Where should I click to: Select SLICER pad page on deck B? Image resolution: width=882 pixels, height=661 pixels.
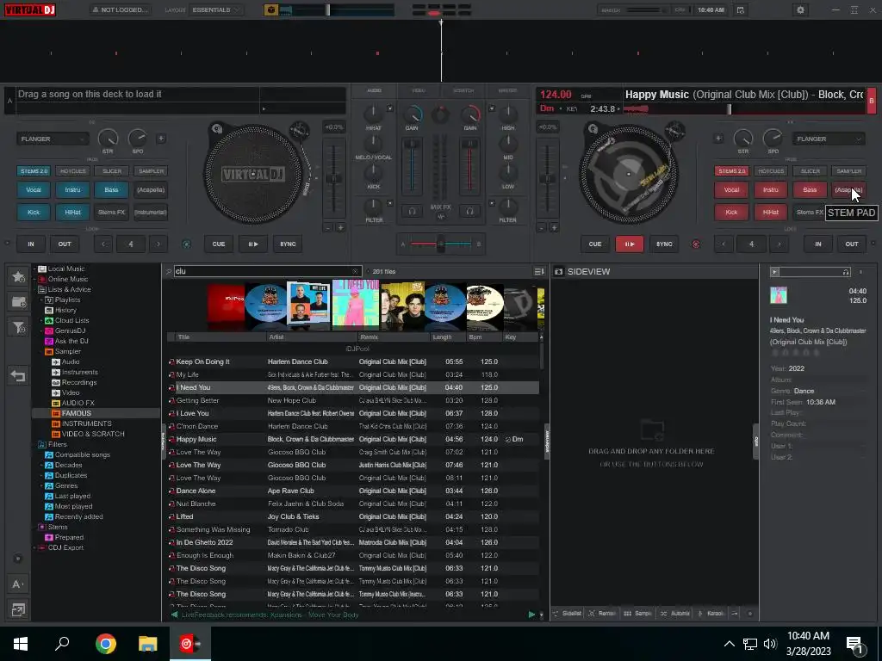click(810, 171)
